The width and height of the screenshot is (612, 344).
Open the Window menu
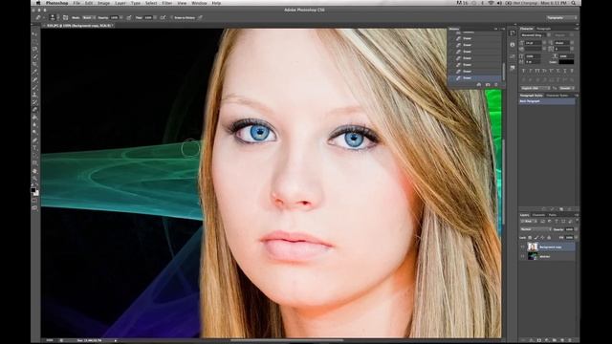(x=199, y=3)
